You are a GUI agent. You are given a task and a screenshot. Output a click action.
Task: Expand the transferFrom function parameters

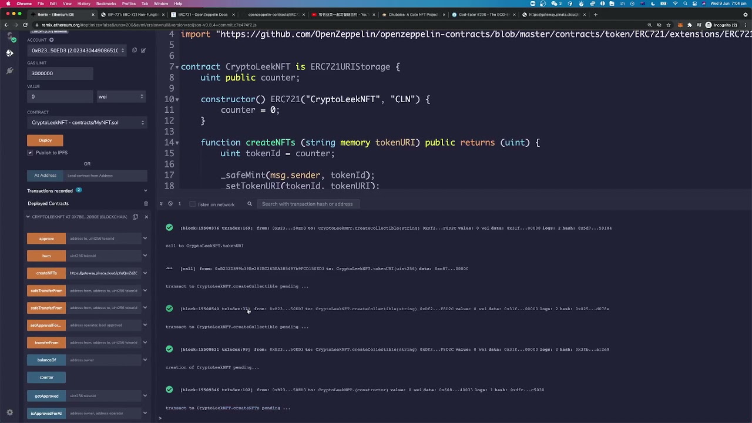point(145,343)
